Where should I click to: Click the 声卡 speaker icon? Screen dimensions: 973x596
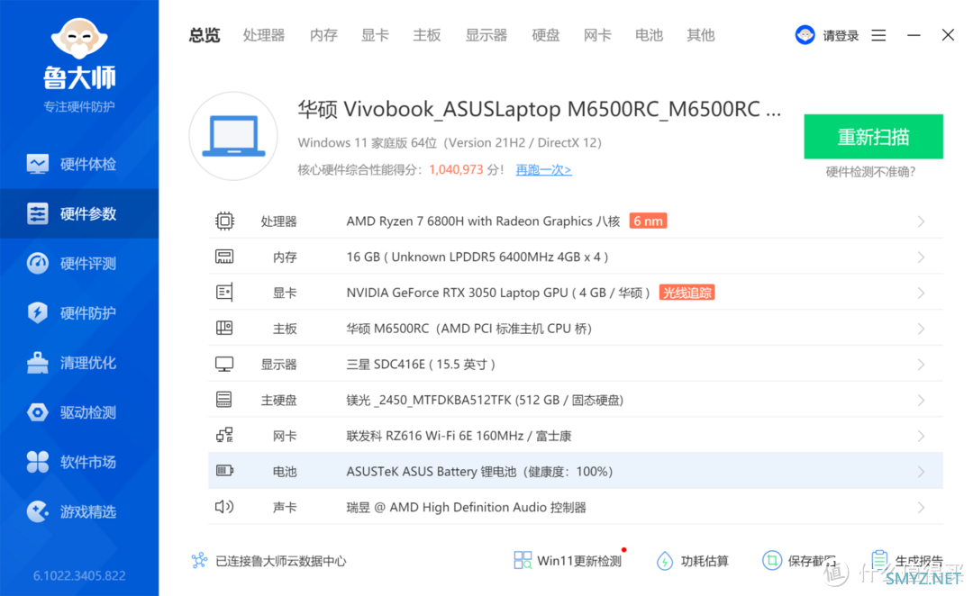click(x=224, y=507)
